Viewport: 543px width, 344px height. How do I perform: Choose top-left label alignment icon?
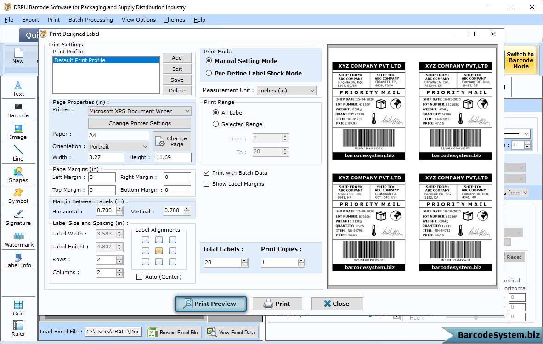146,240
